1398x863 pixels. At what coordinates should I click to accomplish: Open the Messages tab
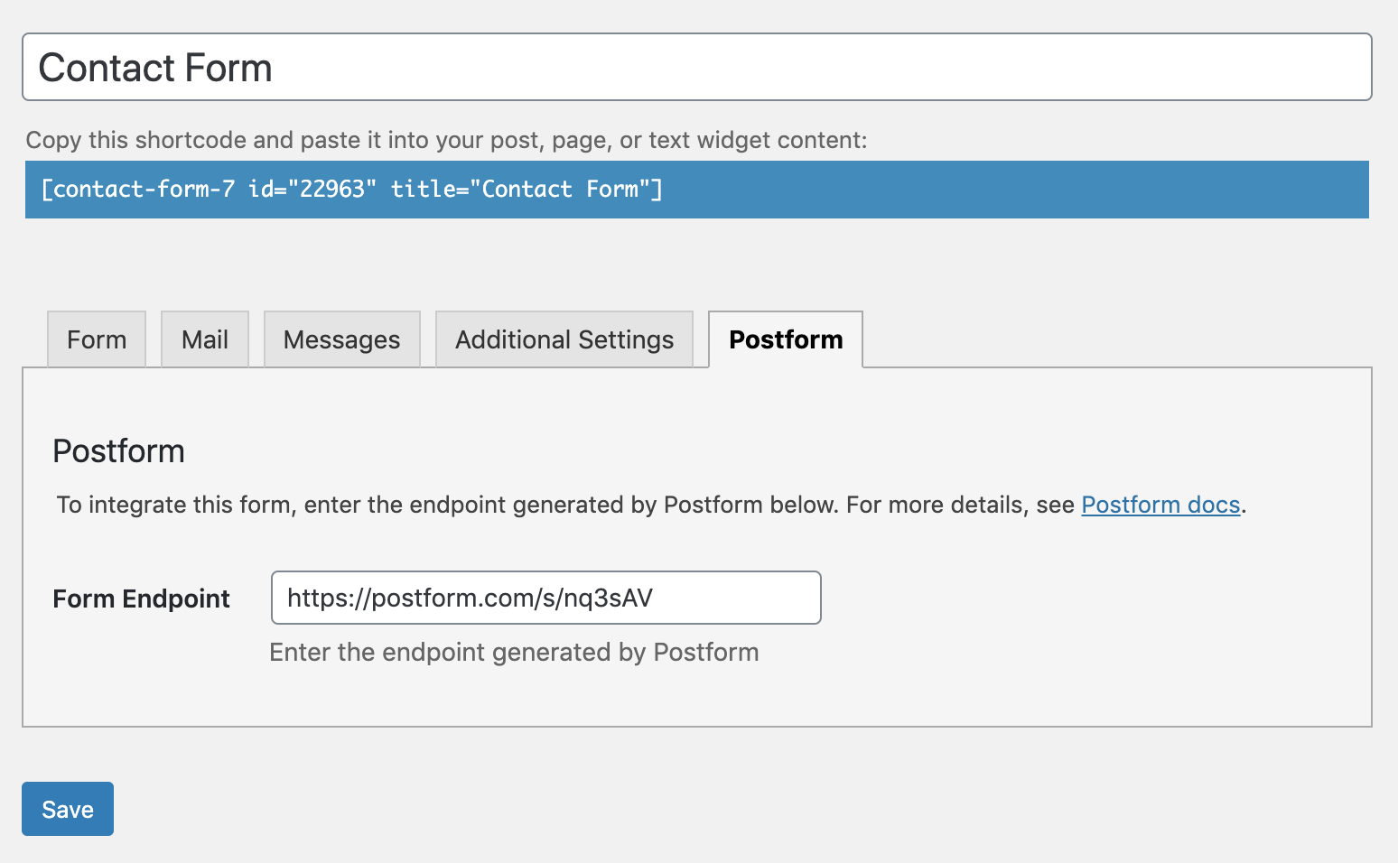[342, 339]
